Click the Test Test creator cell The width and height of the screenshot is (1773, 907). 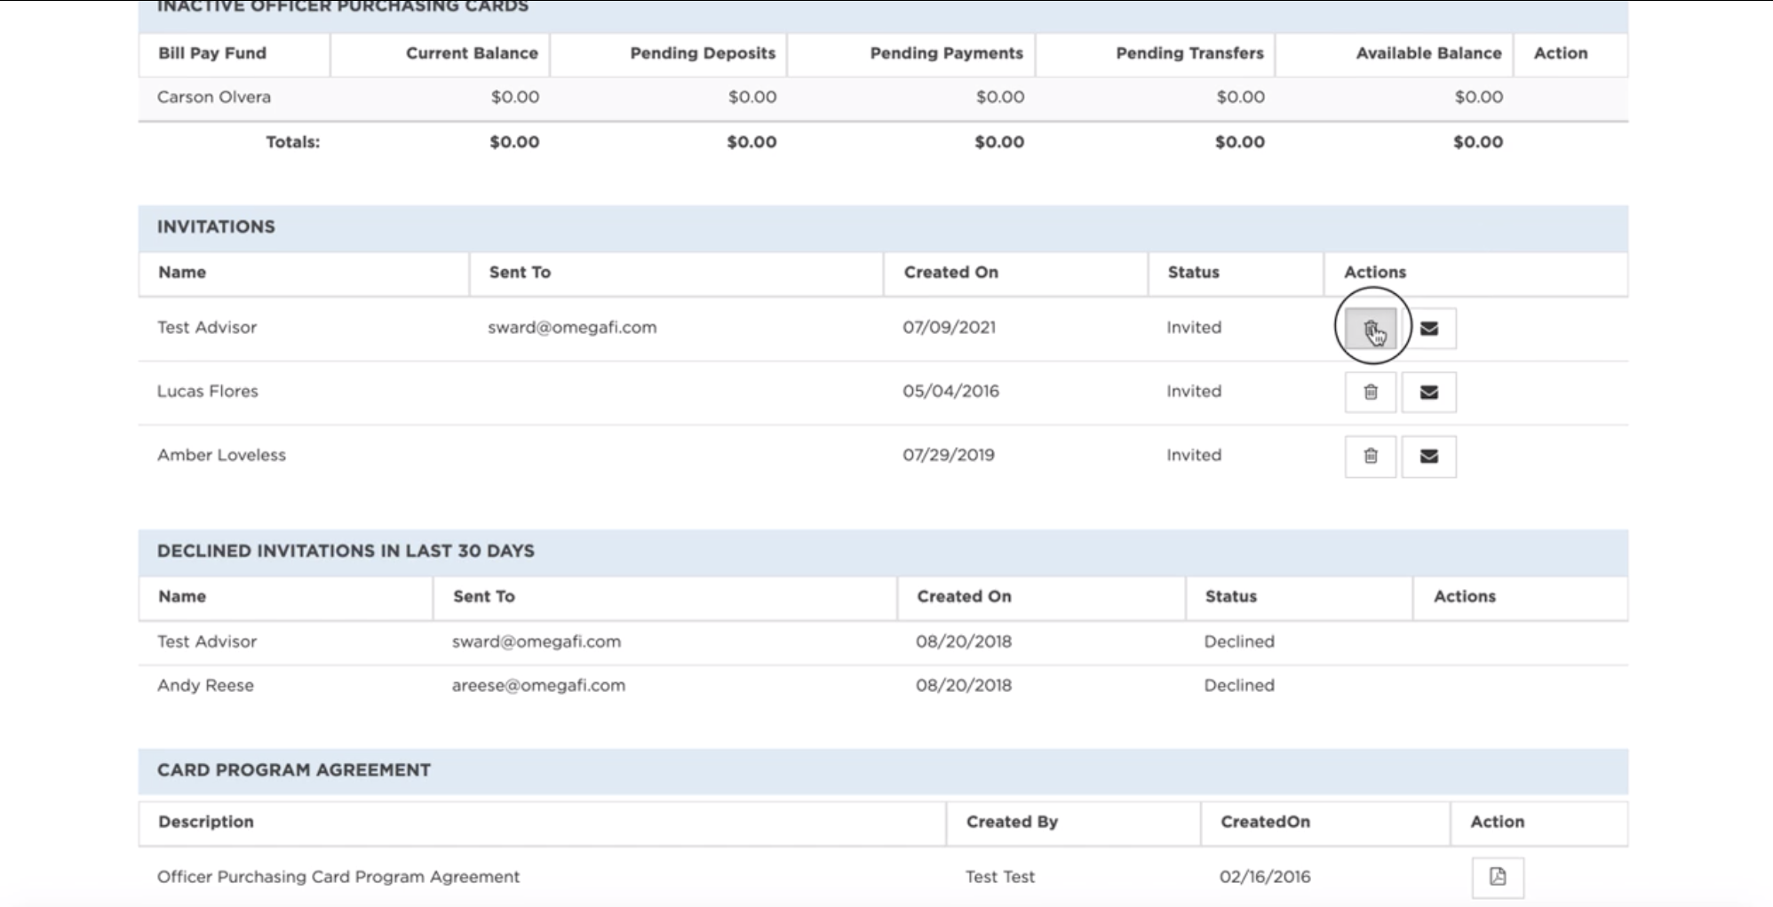point(1000,877)
